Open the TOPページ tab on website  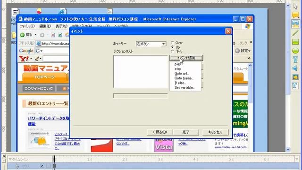click(x=44, y=77)
